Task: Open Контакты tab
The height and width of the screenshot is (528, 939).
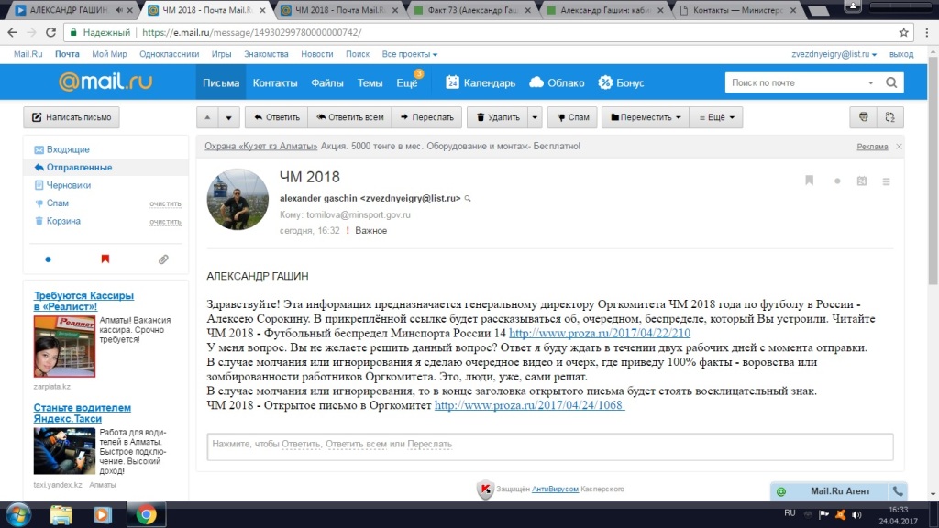Action: click(x=275, y=82)
